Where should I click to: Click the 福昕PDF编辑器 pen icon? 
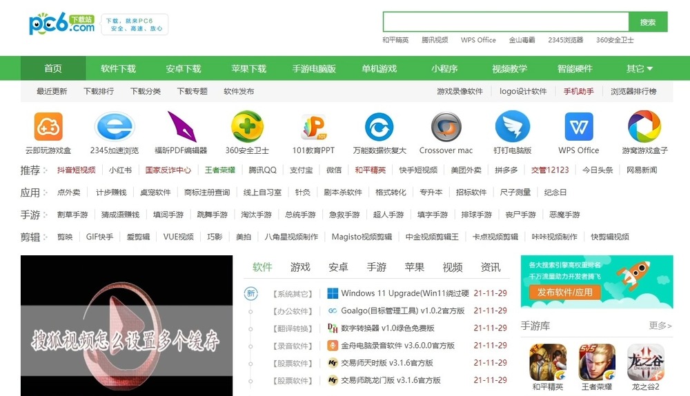[x=181, y=127]
